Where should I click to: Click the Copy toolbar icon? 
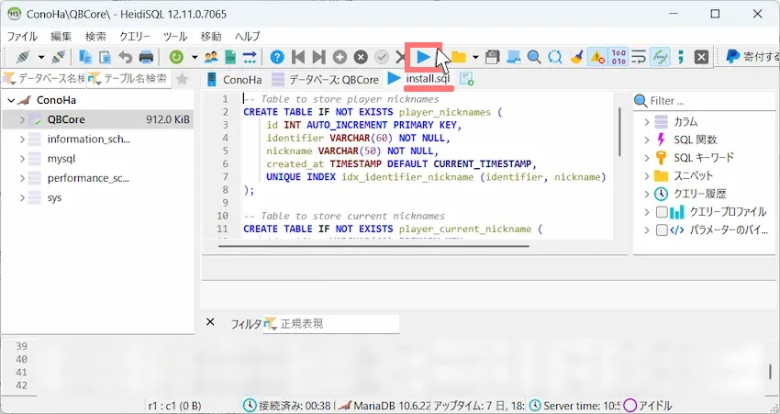pos(85,57)
